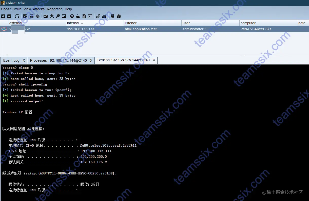
Task: Open the Cobalt Strike menu
Action: [x=11, y=9]
